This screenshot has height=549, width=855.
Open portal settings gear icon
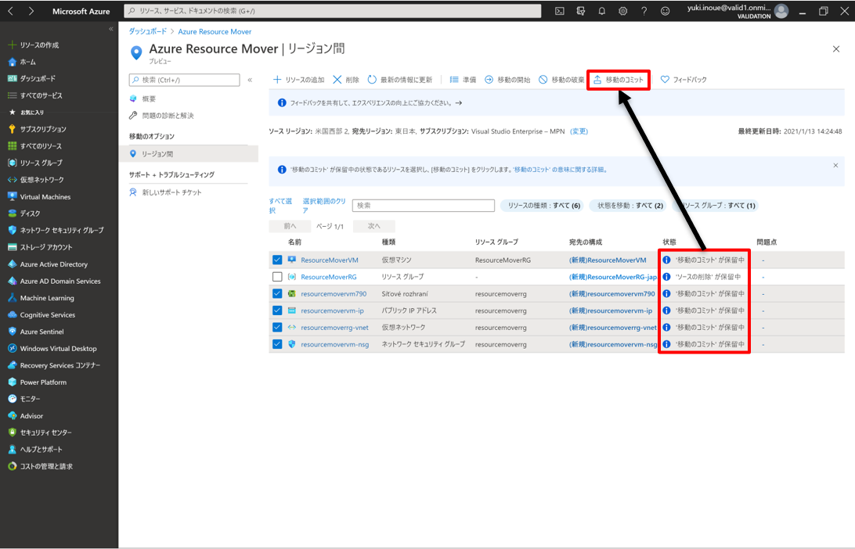622,11
